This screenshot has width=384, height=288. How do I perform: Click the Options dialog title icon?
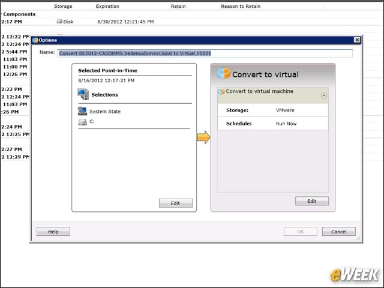[35, 40]
